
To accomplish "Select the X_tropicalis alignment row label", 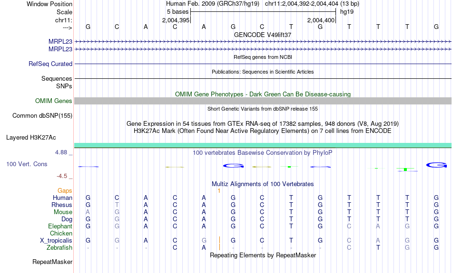I will [x=56, y=241].
